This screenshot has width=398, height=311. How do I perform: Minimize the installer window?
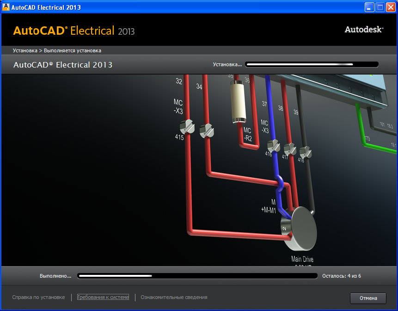point(369,7)
